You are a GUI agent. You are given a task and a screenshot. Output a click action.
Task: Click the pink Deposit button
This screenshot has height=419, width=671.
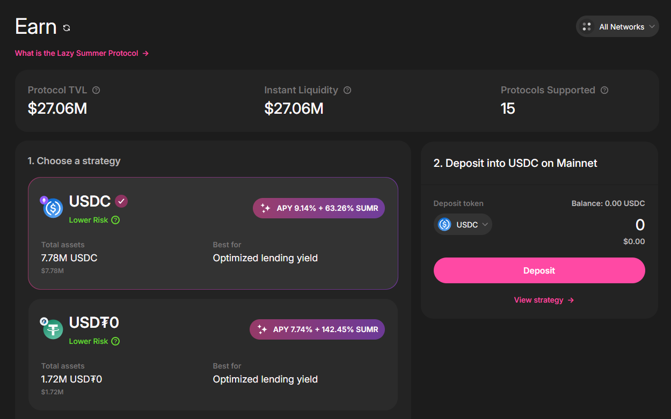tap(539, 270)
